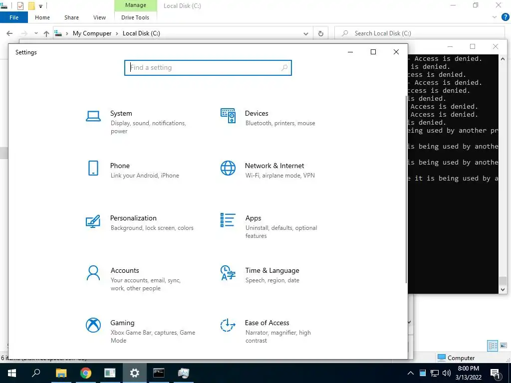This screenshot has height=383, width=511.
Task: Launch Google Chrome from the taskbar
Action: point(86,373)
